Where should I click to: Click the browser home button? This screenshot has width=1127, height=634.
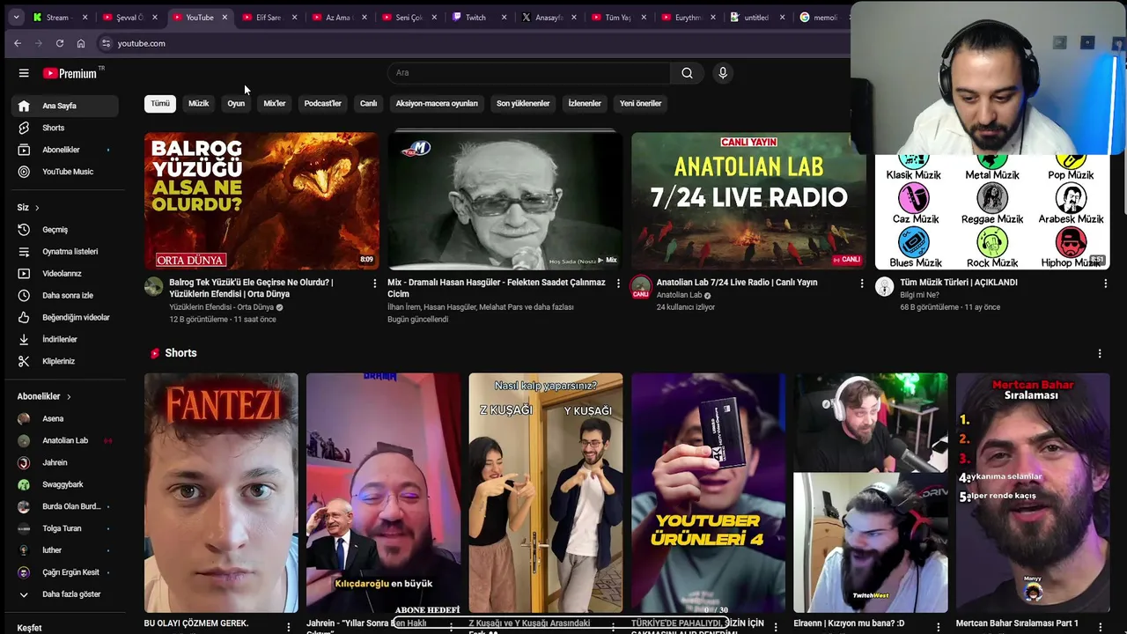[x=81, y=43]
